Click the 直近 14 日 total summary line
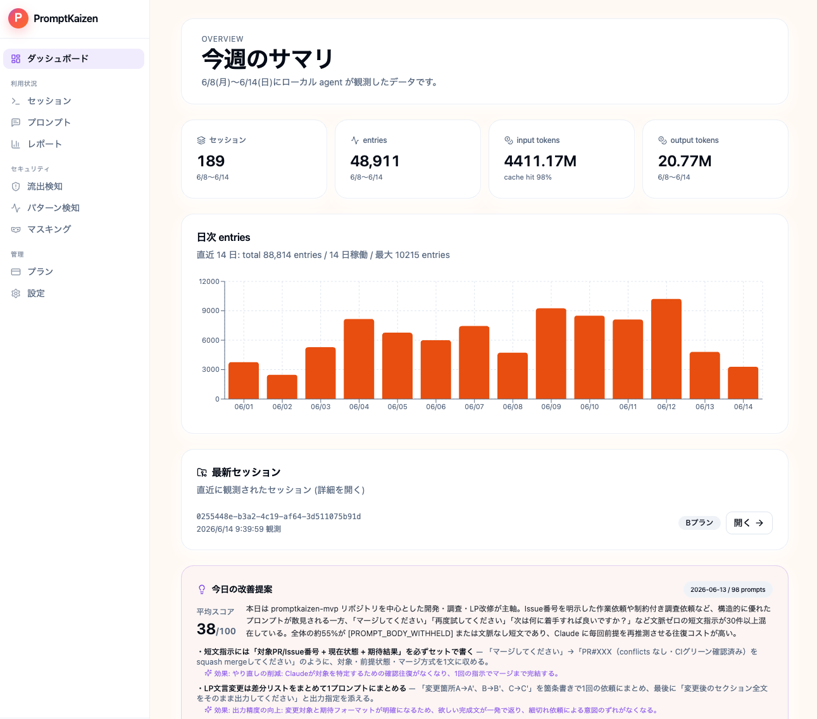817x719 pixels. point(323,255)
